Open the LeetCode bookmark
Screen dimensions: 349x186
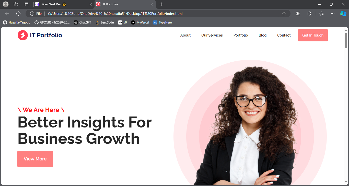[104, 22]
